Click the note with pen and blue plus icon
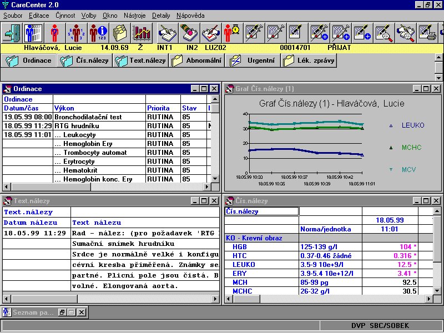 pyautogui.click(x=362, y=33)
